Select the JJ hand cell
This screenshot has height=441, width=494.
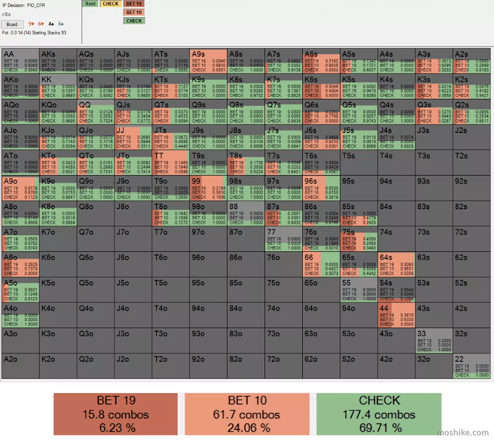[x=133, y=137]
